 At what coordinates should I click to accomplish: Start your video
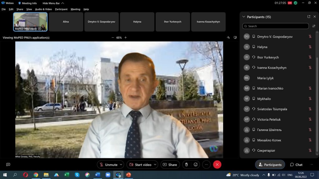[x=140, y=165]
